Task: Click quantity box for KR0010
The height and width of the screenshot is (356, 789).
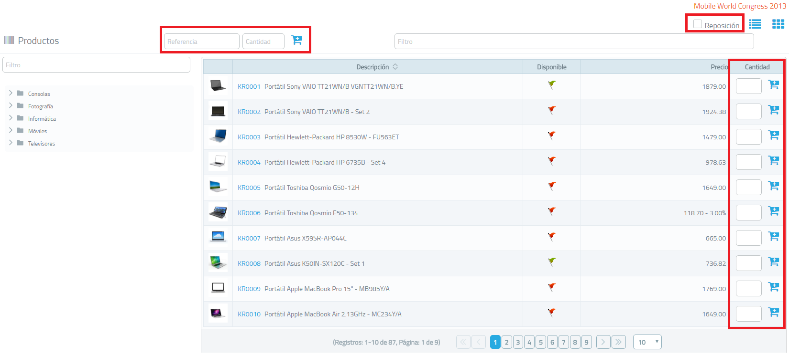Action: [x=749, y=314]
